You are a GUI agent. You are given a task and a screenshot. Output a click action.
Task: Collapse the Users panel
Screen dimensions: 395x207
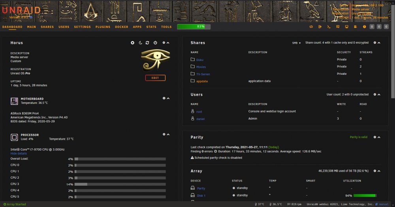[379, 94]
